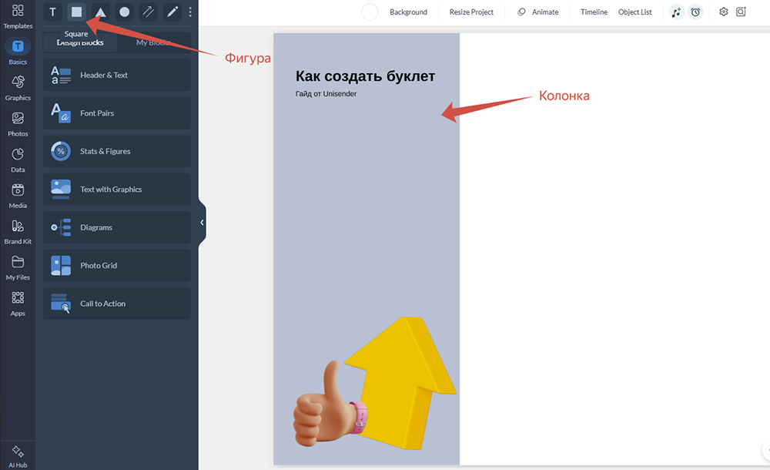Image resolution: width=770 pixels, height=470 pixels.
Task: Open the AI Hub
Action: click(x=18, y=455)
